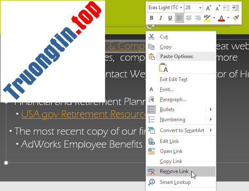The width and height of the screenshot is (249, 191).
Task: Click the Edit Link globe icon
Action: (151, 141)
